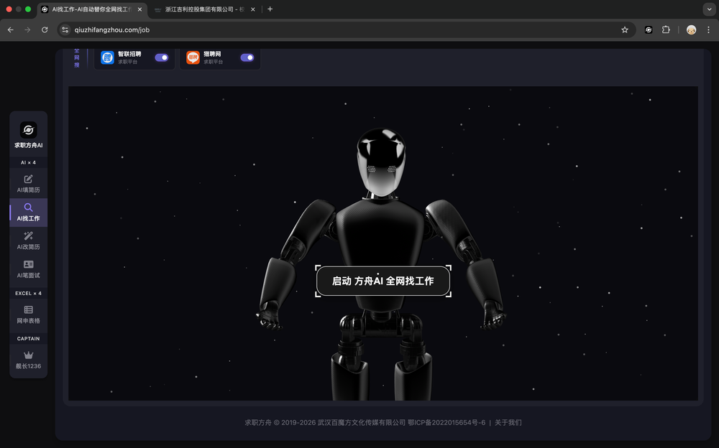719x448 pixels.
Task: Expand the tab search dropdown arrow
Action: pyautogui.click(x=708, y=9)
